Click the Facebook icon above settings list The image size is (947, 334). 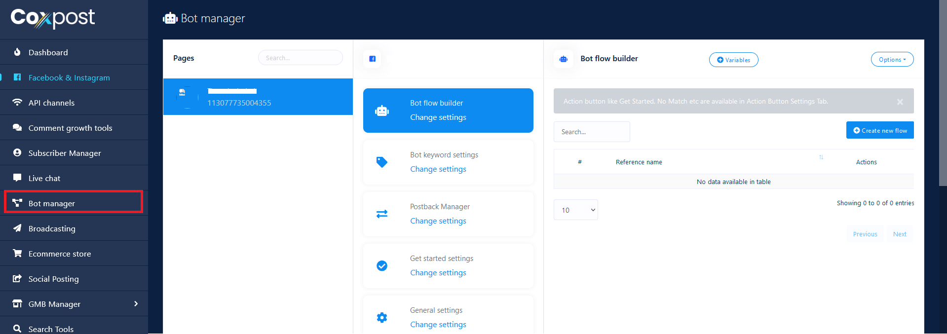[x=372, y=59]
